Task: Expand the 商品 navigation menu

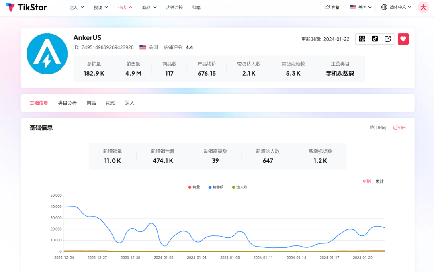Action: pyautogui.click(x=149, y=8)
